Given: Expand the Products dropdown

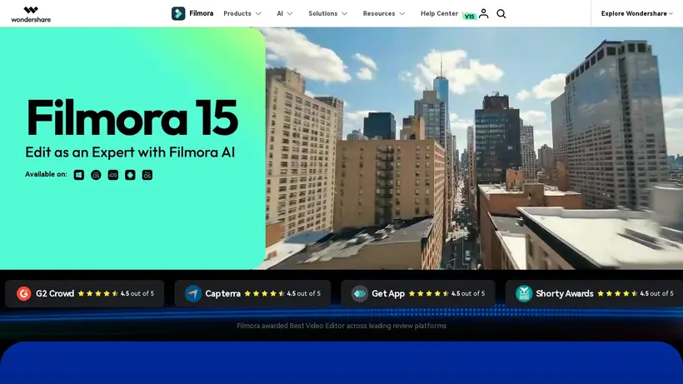Looking at the screenshot, I should point(242,13).
